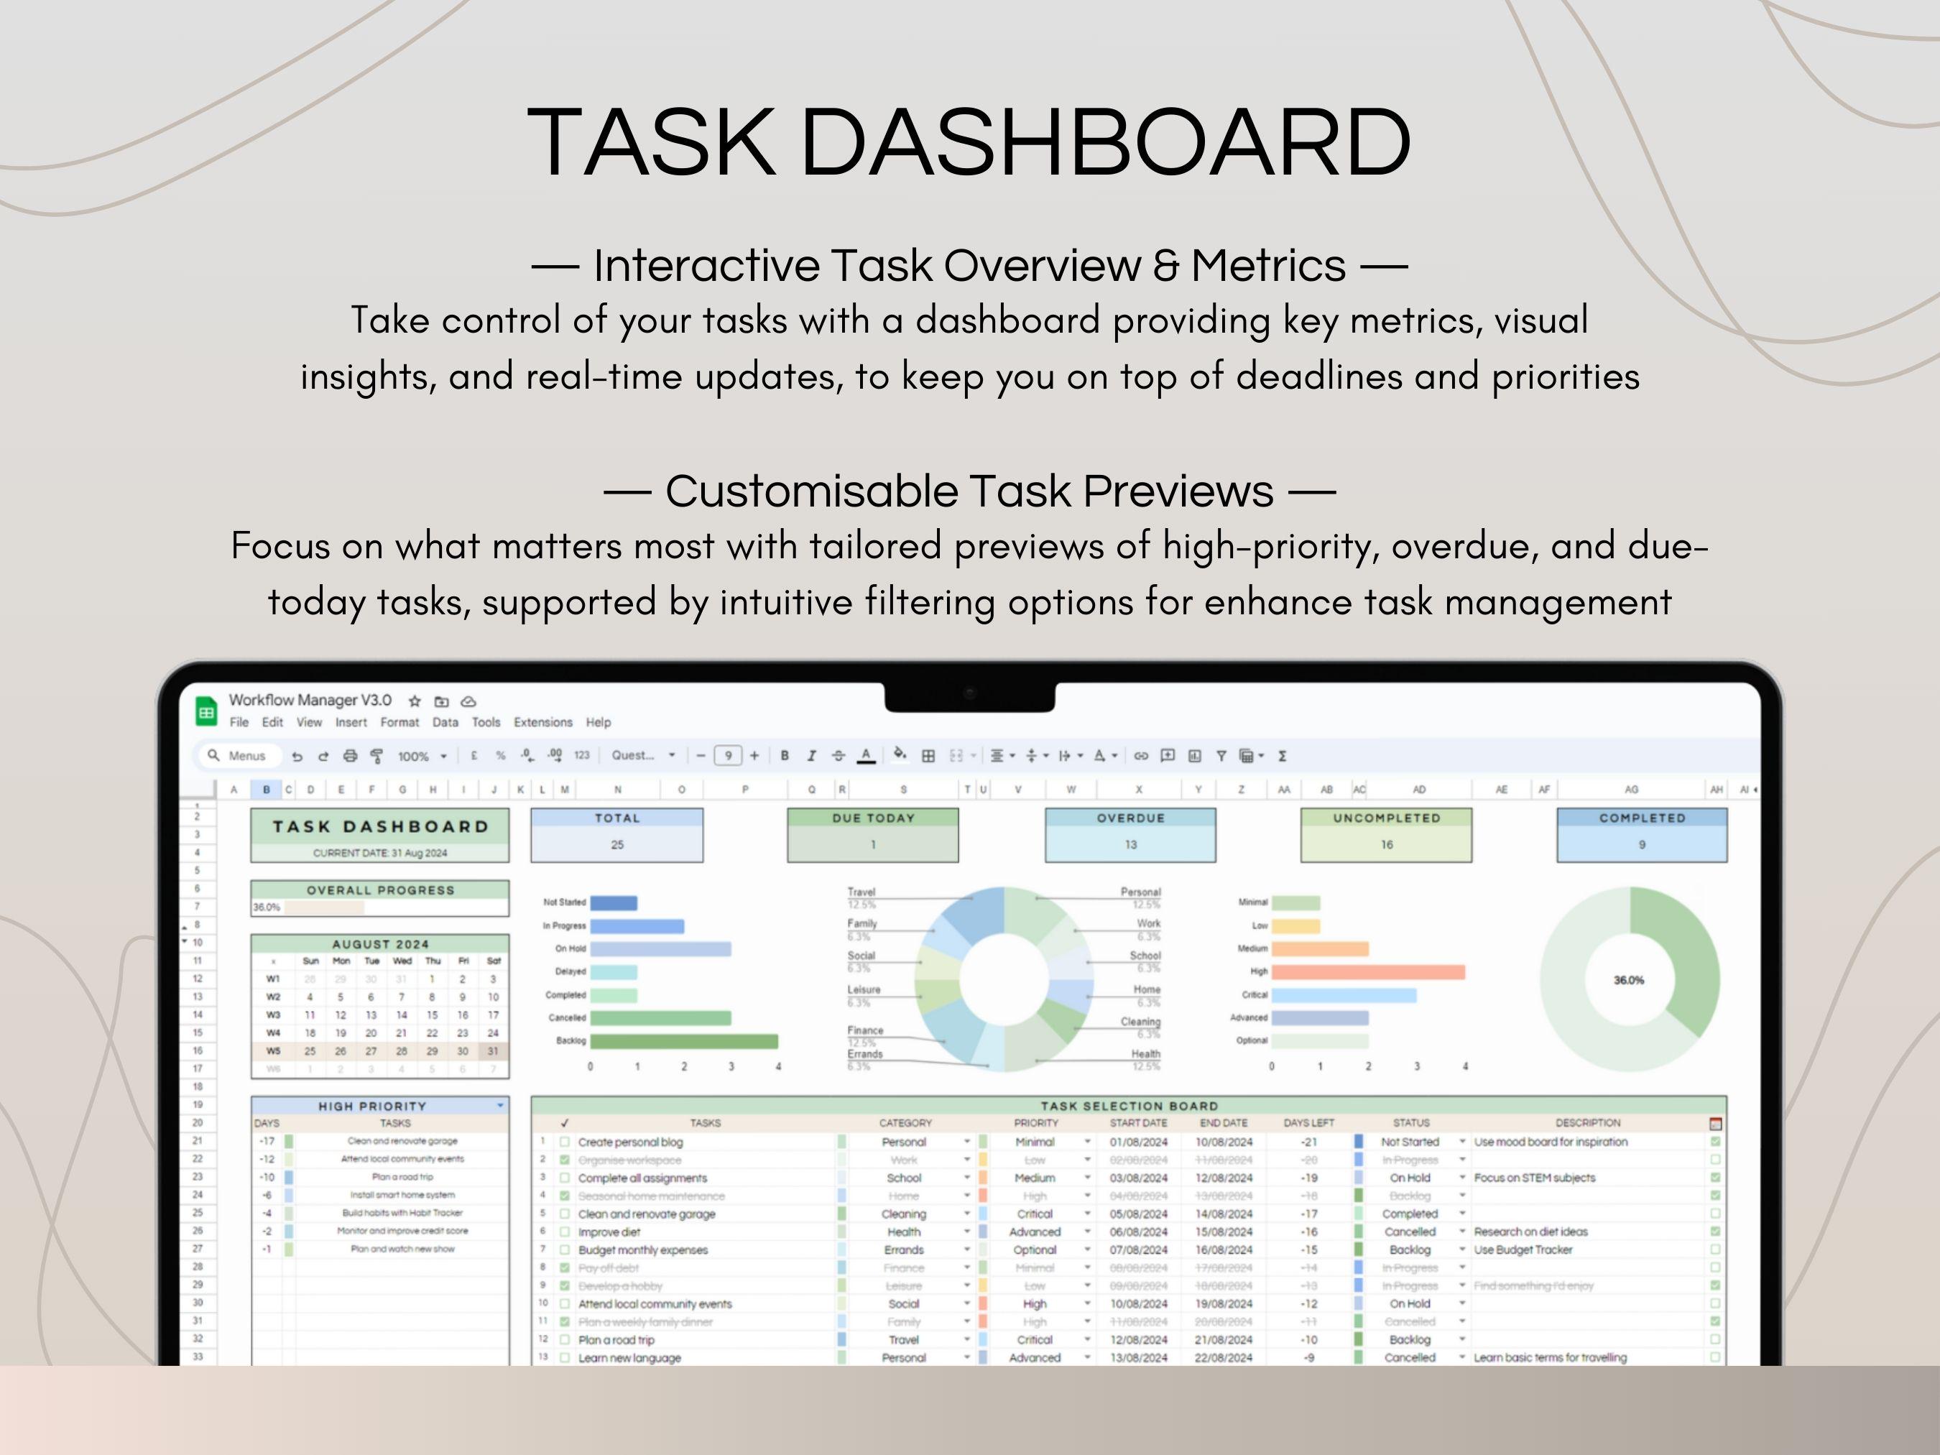Screen dimensions: 1940x1455
Task: Apply strikethrough formatting
Action: 839,756
